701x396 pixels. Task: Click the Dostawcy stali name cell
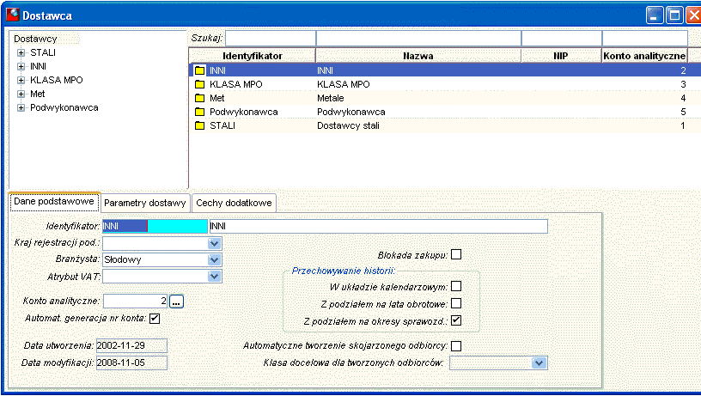[x=348, y=126]
